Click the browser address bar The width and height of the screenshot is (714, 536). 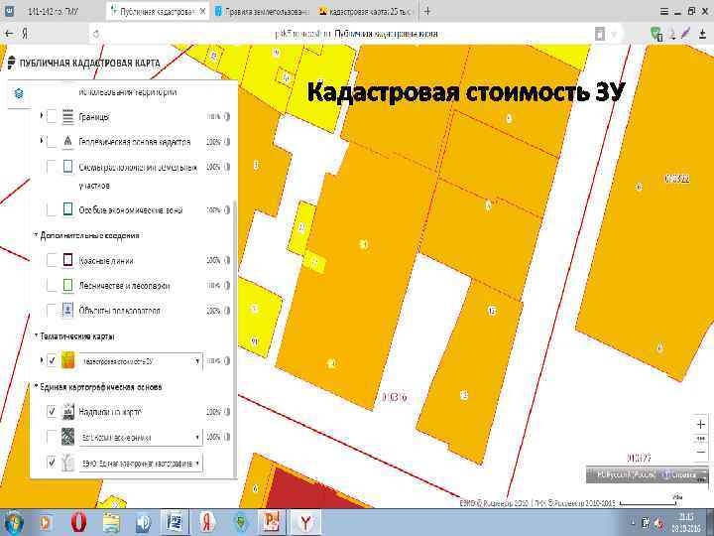click(357, 34)
